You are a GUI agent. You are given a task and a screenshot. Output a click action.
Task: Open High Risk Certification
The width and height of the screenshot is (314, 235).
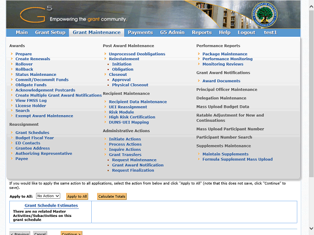click(x=132, y=117)
